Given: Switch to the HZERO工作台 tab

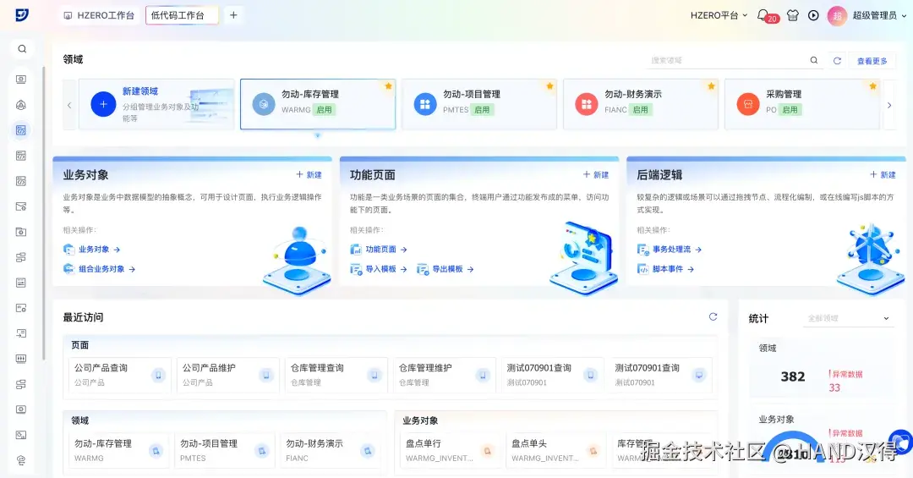Looking at the screenshot, I should click(x=98, y=16).
